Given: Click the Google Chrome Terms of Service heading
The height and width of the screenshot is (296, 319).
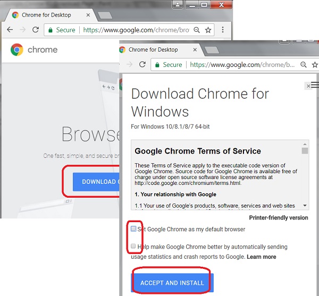Looking at the screenshot, I should click(198, 151).
